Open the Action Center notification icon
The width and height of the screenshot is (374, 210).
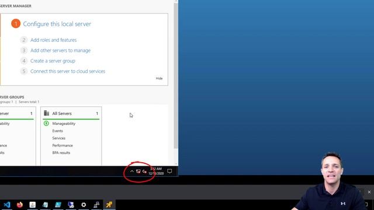coord(169,171)
